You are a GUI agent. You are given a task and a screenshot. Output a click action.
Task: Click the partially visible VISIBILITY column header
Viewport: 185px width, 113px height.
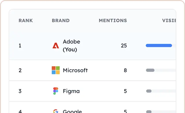pos(169,20)
